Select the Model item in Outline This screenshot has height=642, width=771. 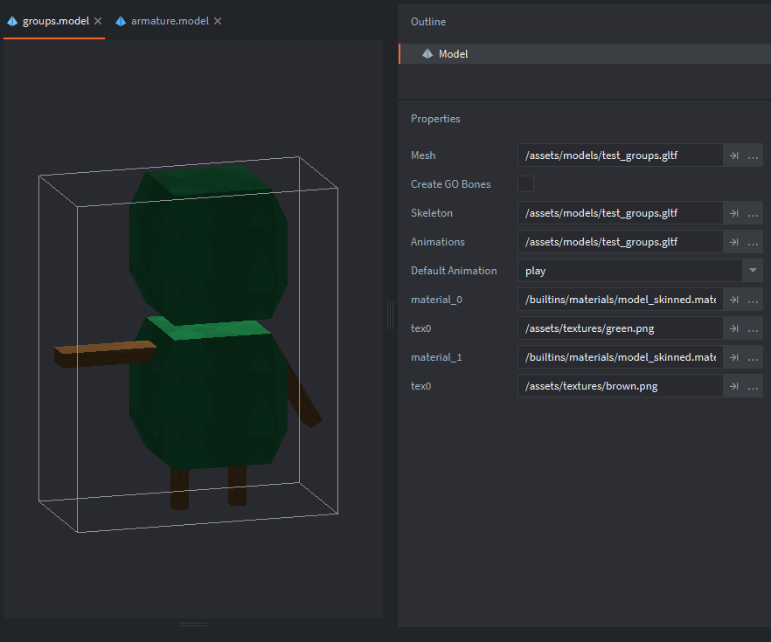[x=453, y=54]
